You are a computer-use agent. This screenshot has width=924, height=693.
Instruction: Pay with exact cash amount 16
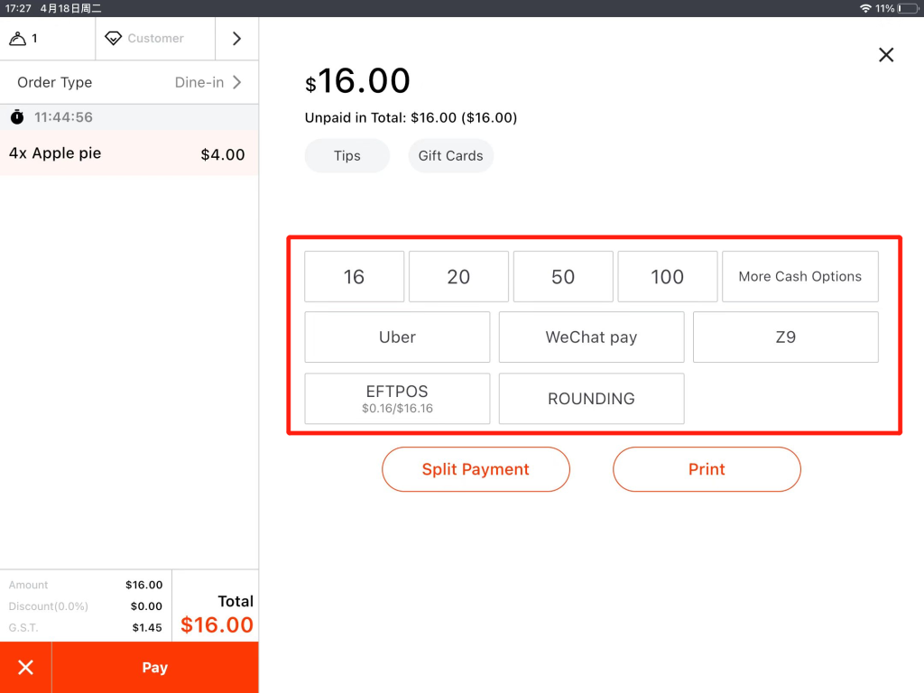pyautogui.click(x=354, y=277)
